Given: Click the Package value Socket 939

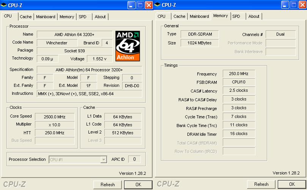Looking at the screenshot, I should pyautogui.click(x=74, y=51).
